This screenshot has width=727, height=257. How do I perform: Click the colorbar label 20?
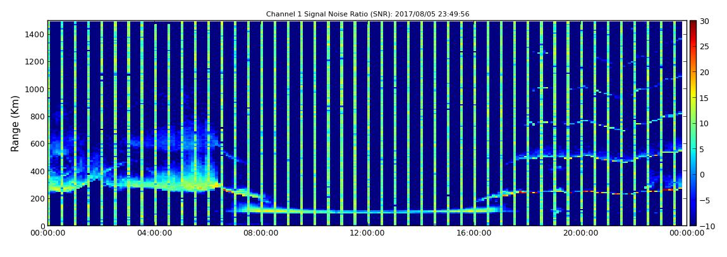pos(704,72)
